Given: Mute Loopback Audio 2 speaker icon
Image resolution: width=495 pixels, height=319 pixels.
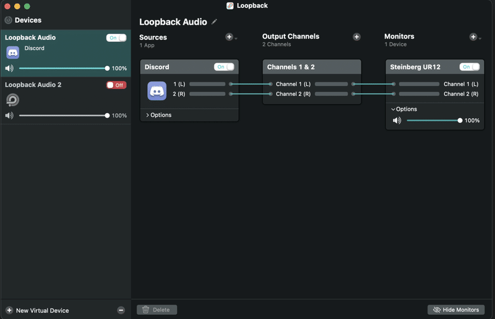Looking at the screenshot, I should point(9,116).
